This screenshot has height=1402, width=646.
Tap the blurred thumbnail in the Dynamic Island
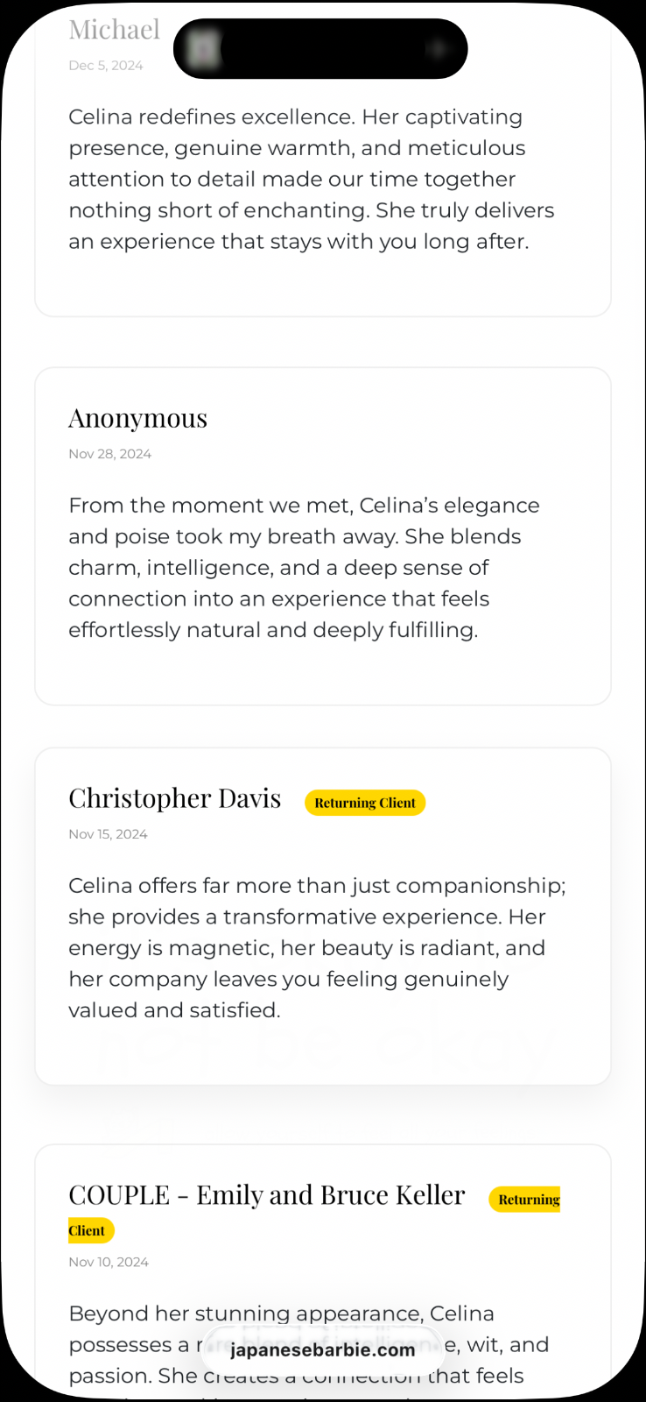[205, 49]
